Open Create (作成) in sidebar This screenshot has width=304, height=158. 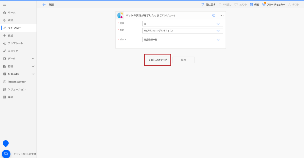pos(18,36)
